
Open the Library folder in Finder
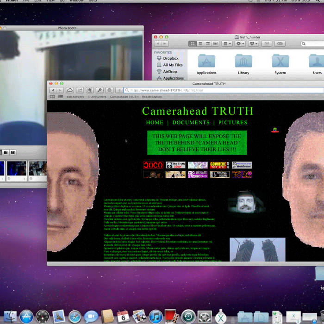[x=243, y=62]
